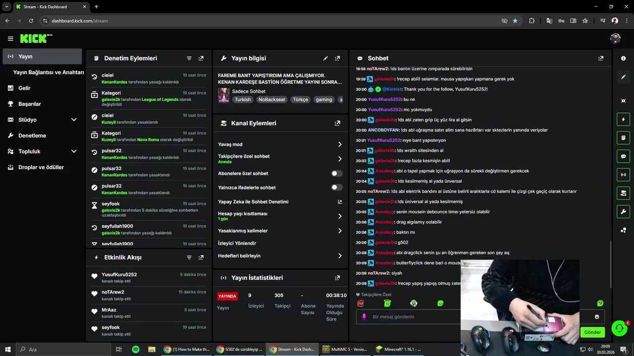Open the hamburger menu next to Kick logo
634x356 pixels.
(x=10, y=39)
